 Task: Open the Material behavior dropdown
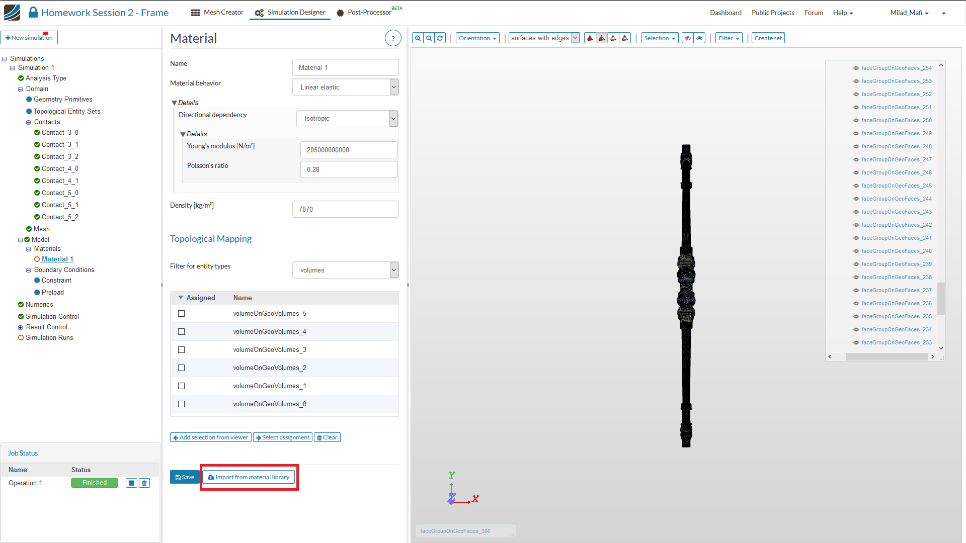click(x=345, y=87)
